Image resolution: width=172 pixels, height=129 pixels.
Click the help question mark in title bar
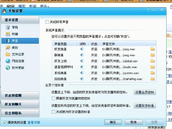[148, 10]
